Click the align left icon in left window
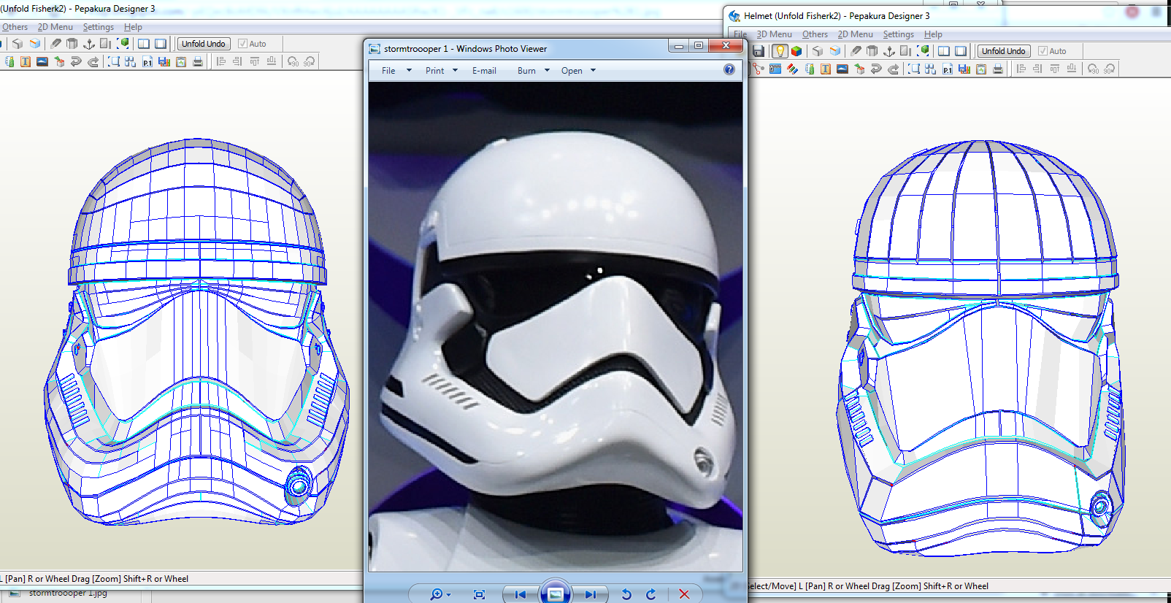The height and width of the screenshot is (603, 1171). [220, 62]
